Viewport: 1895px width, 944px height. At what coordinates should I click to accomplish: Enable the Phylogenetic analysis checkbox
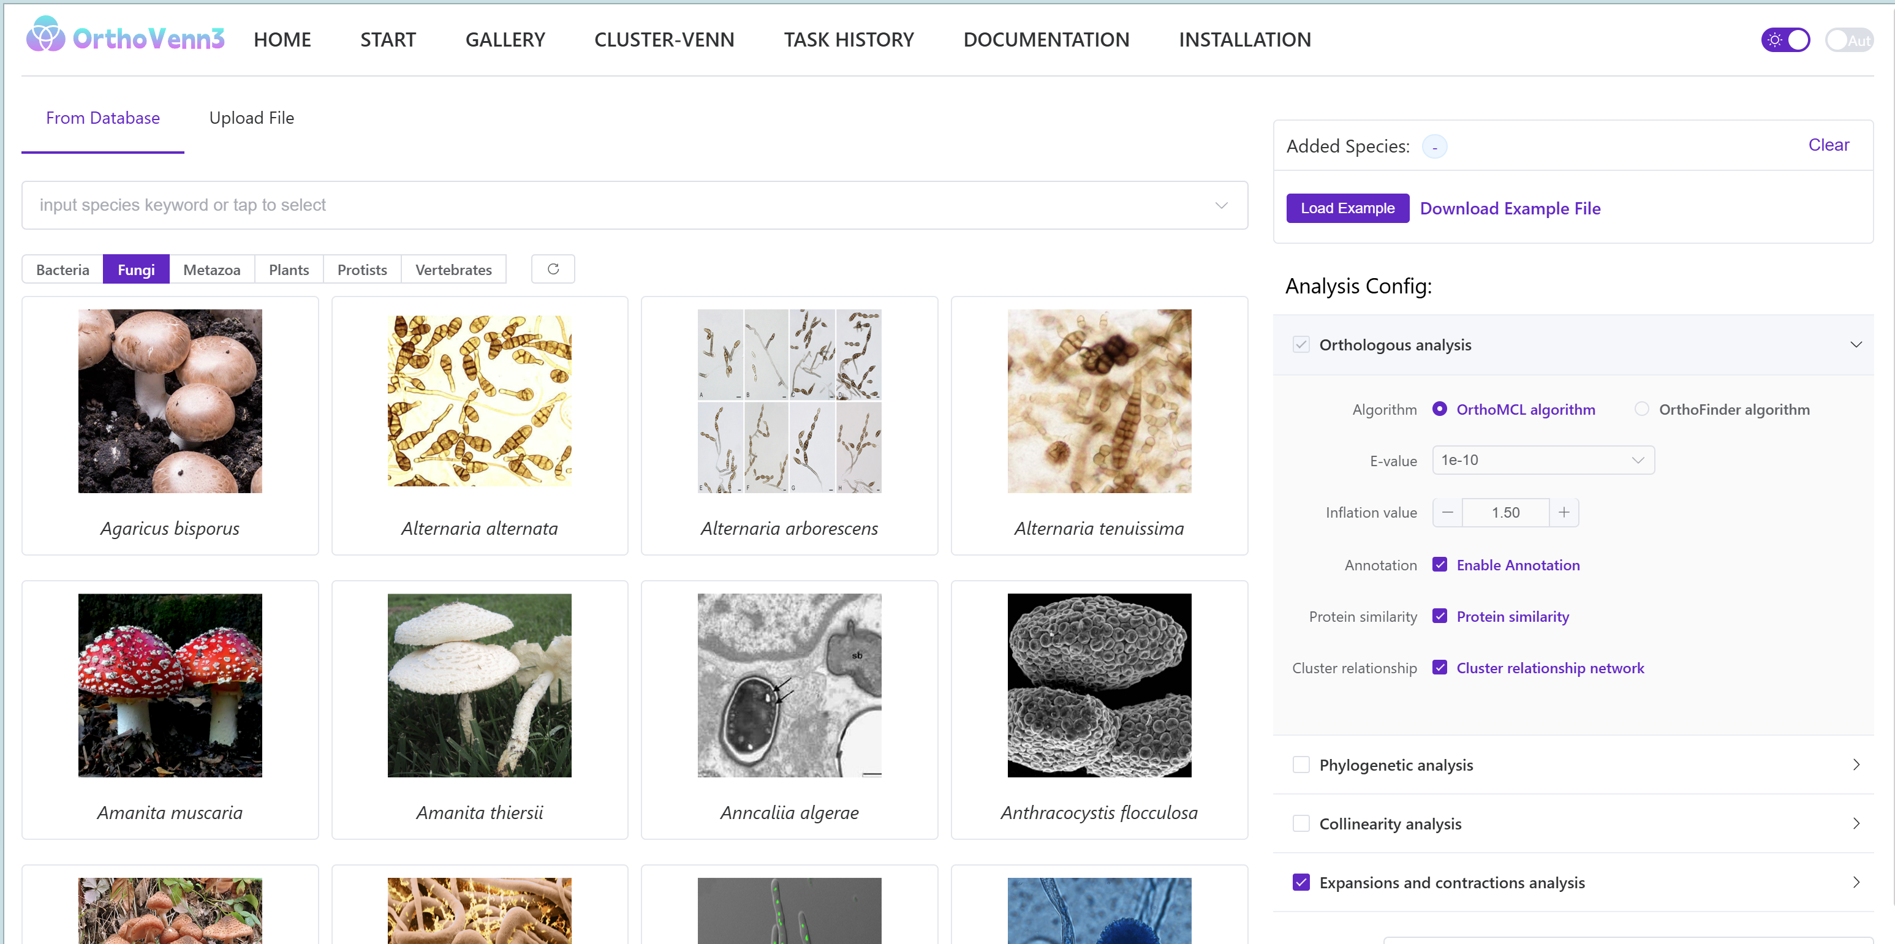(1301, 765)
